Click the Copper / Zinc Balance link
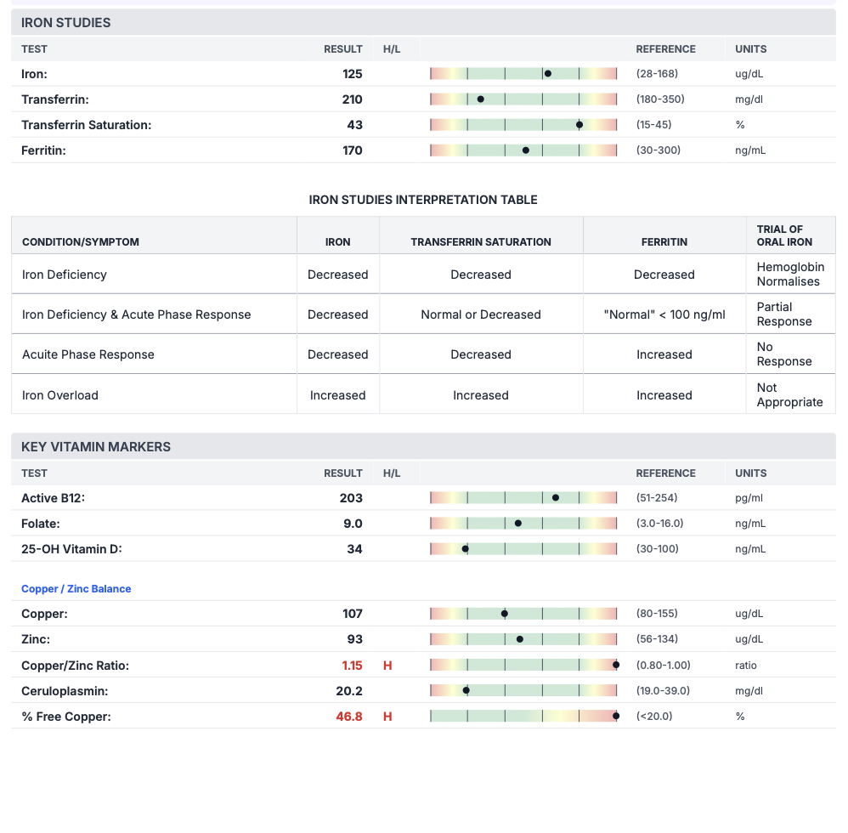This screenshot has height=833, width=848. pyautogui.click(x=76, y=588)
